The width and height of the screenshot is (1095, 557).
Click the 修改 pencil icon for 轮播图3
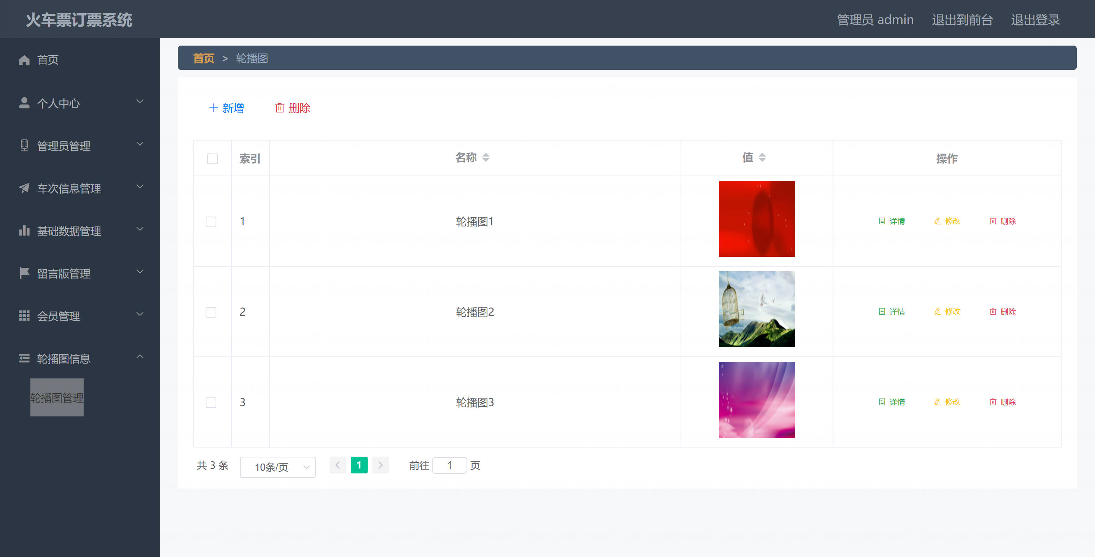point(937,402)
